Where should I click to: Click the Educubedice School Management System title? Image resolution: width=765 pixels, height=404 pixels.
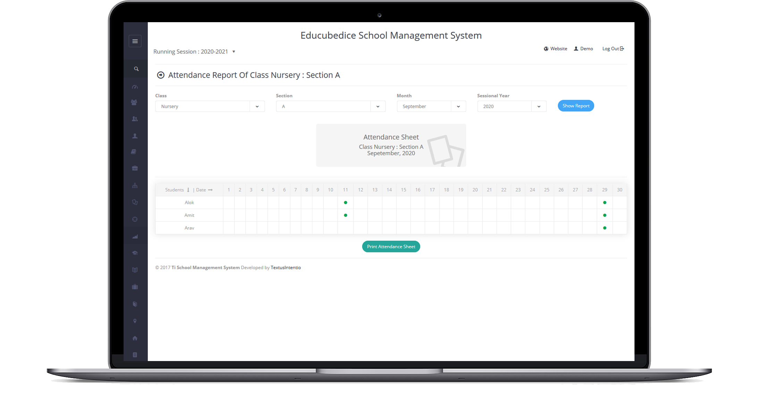pos(391,35)
